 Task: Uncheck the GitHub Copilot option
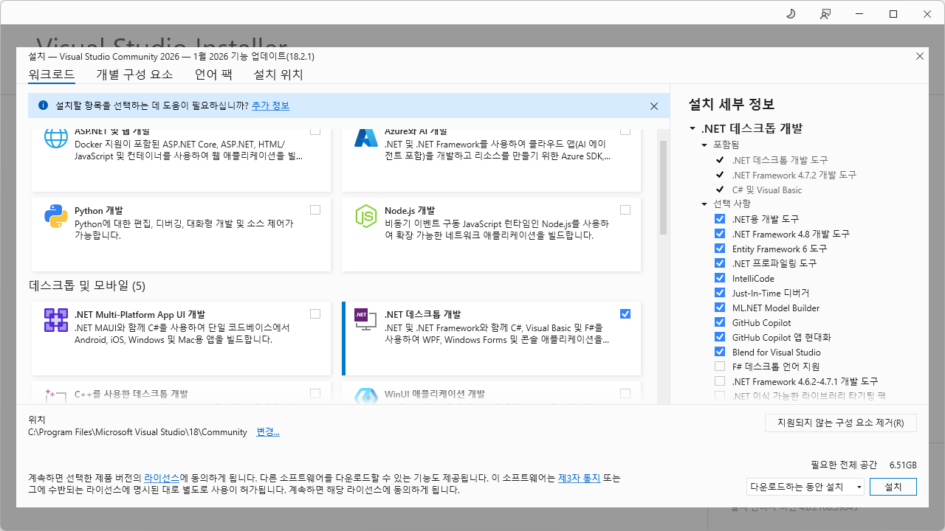coord(720,322)
